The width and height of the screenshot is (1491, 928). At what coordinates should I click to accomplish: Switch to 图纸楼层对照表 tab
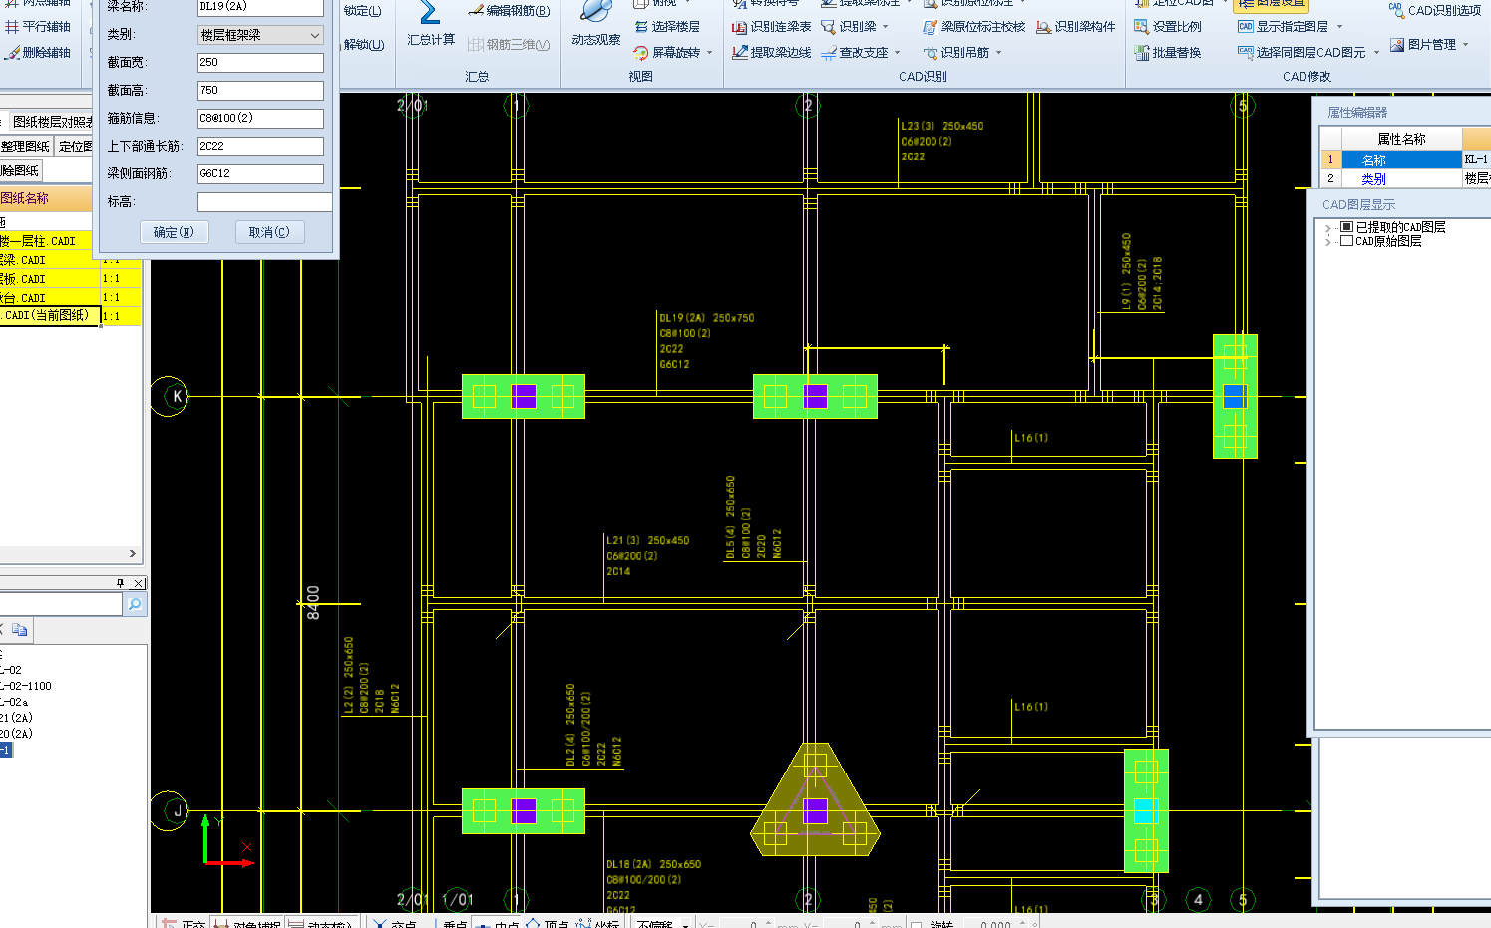[51, 122]
